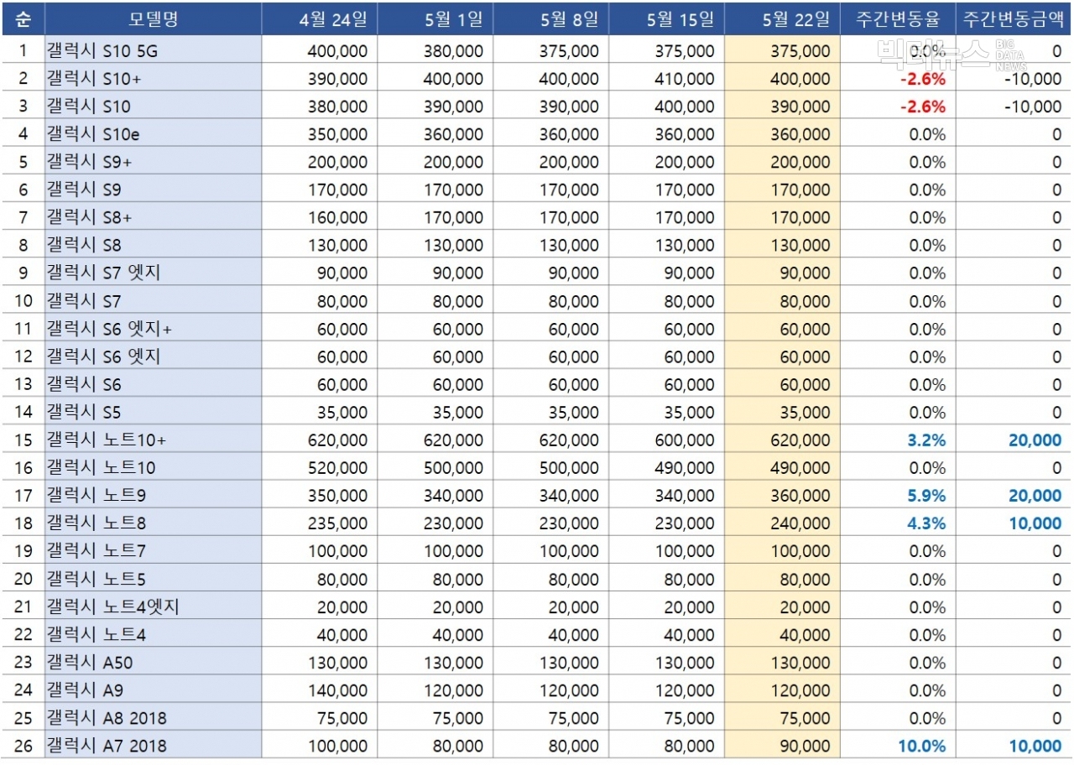Screen dimensions: 1074x765
Task: Click the 노트10+ blue 3.2% change rate
Action: (x=926, y=440)
